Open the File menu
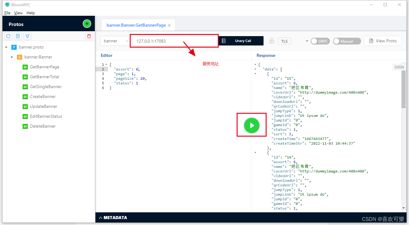The width and height of the screenshot is (409, 225). [7, 13]
